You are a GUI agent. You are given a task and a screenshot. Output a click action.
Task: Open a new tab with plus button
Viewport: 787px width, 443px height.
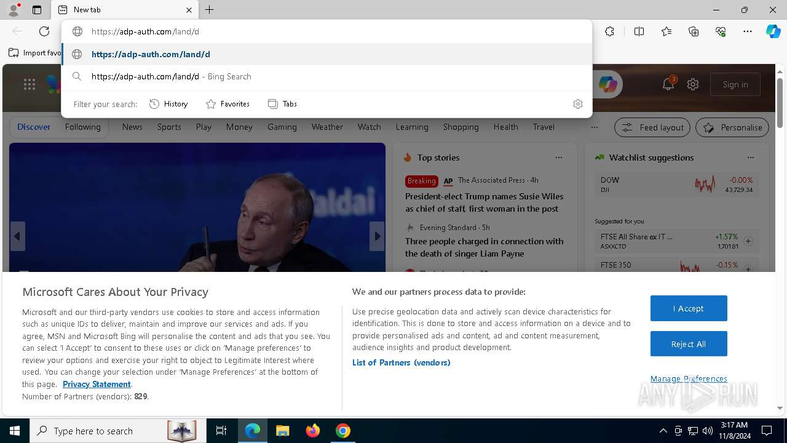[x=210, y=10]
